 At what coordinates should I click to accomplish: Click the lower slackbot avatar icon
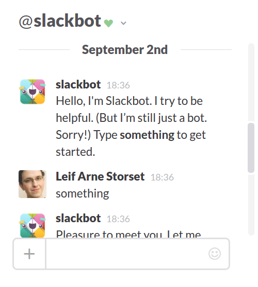(x=33, y=225)
